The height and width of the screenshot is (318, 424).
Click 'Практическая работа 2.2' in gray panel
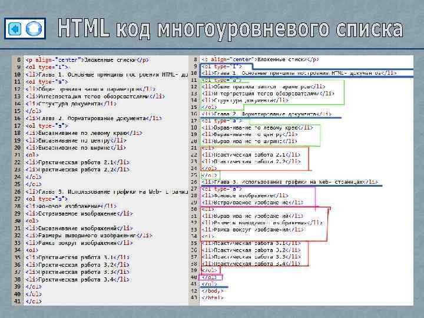pos(77,170)
